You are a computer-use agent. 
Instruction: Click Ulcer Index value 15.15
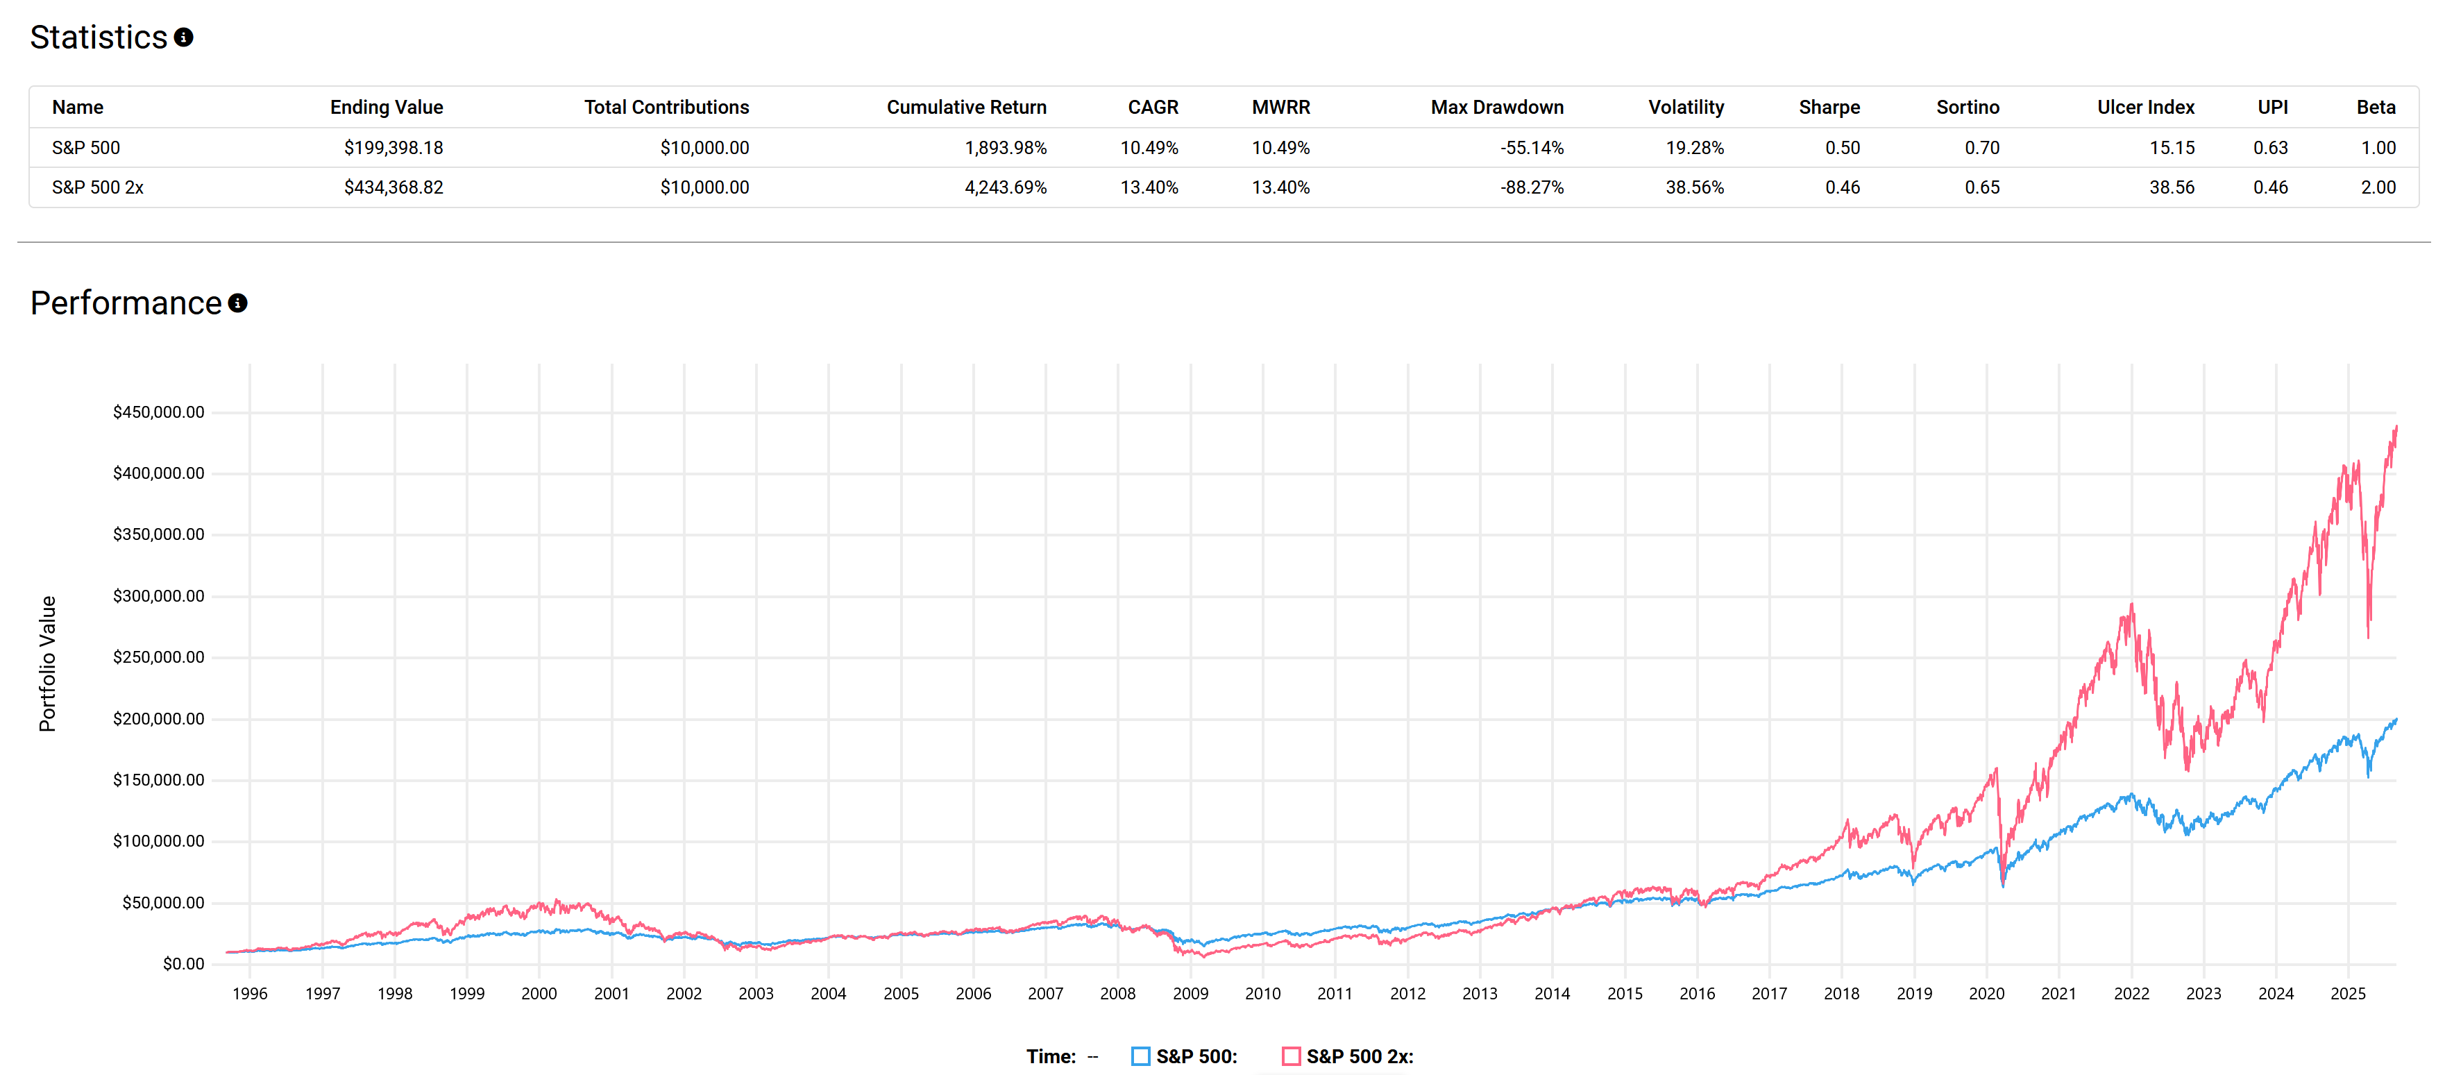coord(2172,148)
